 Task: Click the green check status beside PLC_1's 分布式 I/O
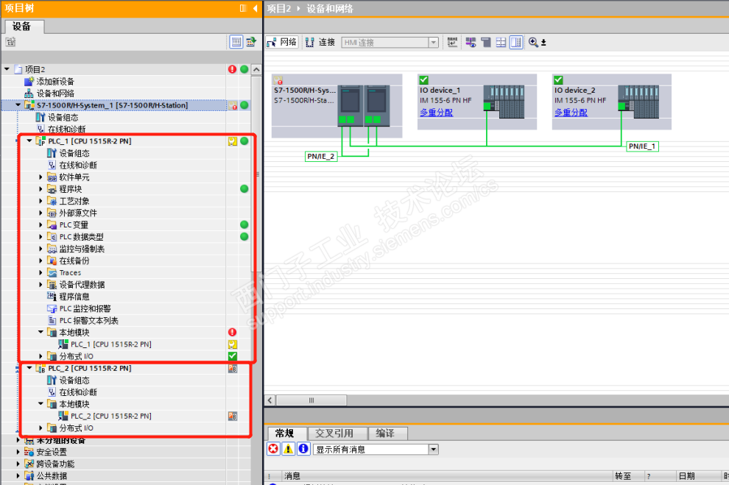coord(233,356)
